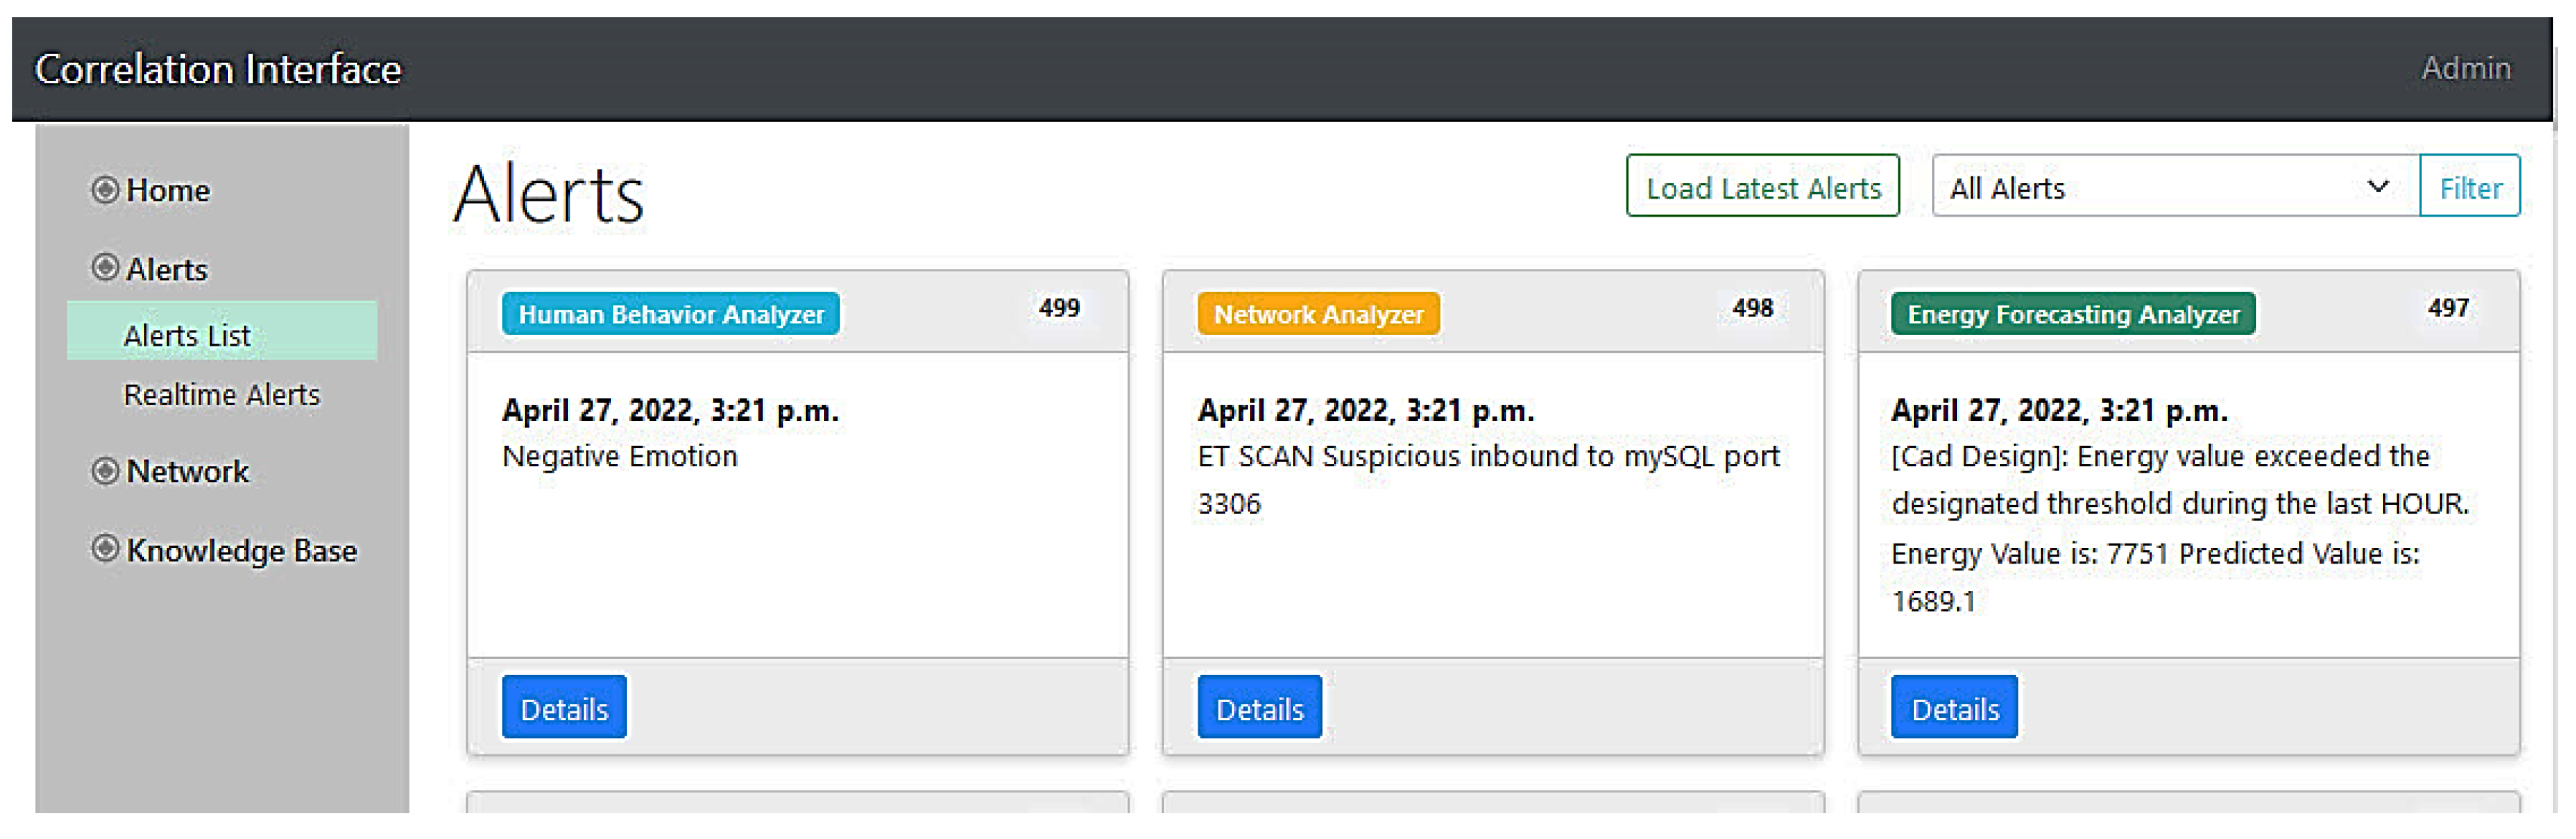Click the circle icon beside Network
This screenshot has width=2576, height=839.
(105, 470)
